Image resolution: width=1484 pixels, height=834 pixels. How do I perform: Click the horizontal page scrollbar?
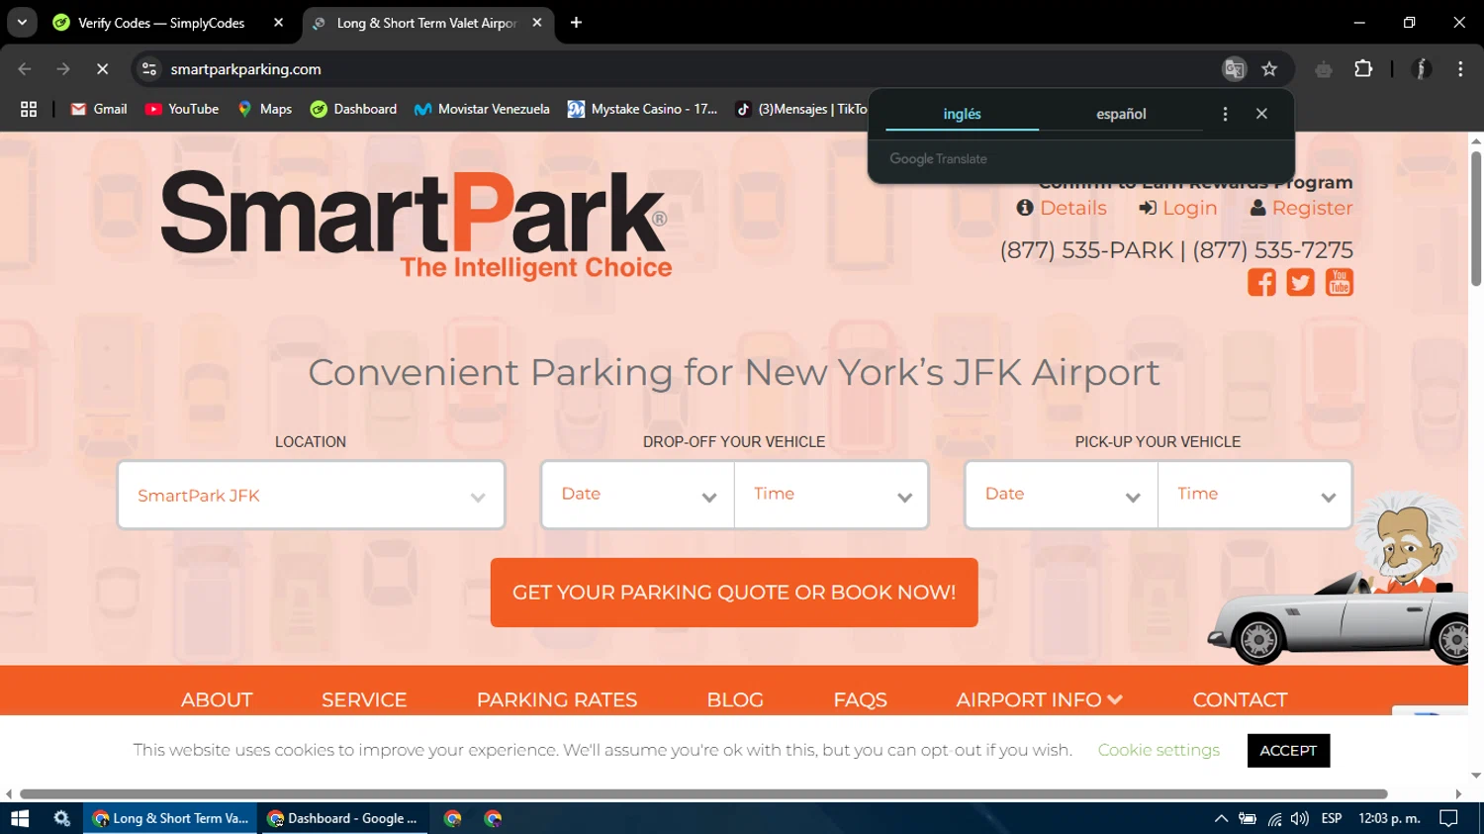coord(703,793)
